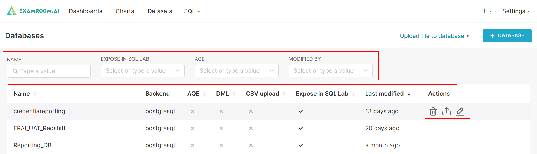
Task: Open the Settings menu
Action: [516, 11]
